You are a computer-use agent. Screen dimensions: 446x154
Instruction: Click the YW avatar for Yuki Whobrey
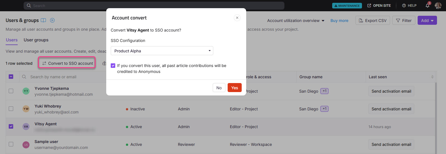click(x=26, y=109)
